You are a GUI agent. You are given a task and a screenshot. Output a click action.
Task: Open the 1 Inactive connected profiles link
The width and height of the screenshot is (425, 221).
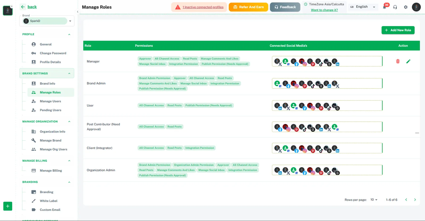click(x=203, y=7)
